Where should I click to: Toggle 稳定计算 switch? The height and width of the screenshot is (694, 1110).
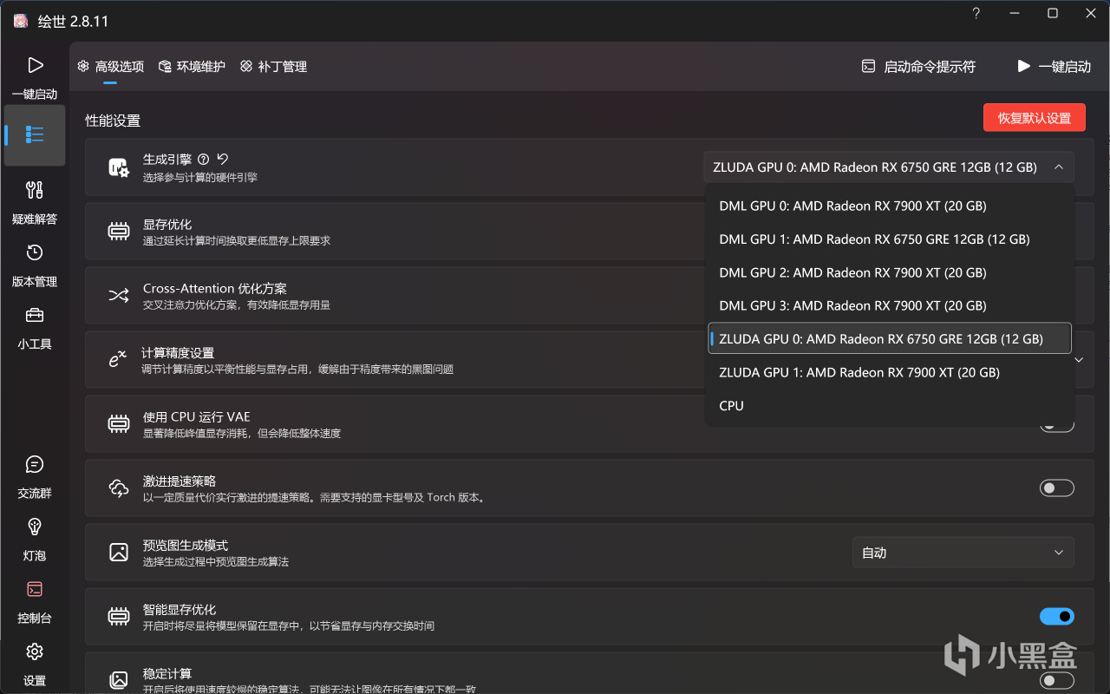1057,681
